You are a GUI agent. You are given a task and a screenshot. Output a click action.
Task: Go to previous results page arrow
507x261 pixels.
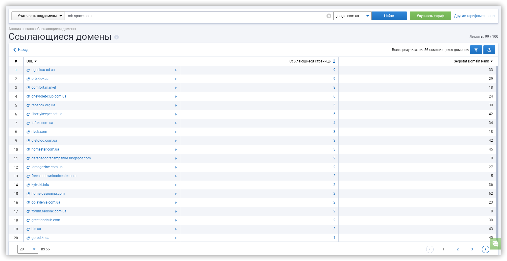tap(430, 249)
